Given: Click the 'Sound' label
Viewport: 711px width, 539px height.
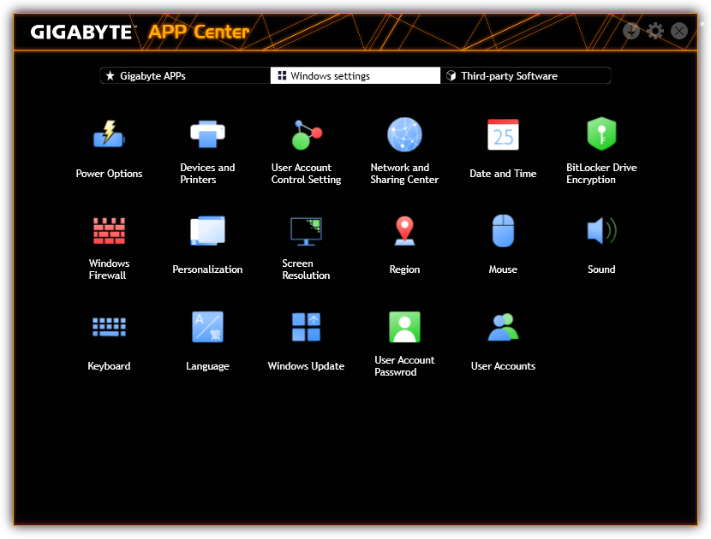Looking at the screenshot, I should [x=601, y=269].
